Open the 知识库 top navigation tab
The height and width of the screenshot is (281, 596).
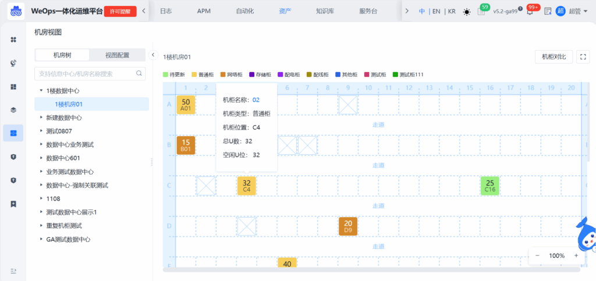[325, 11]
